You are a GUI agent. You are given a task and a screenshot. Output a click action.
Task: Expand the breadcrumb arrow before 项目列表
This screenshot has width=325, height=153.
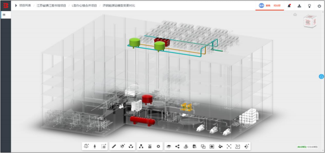pos(16,5)
